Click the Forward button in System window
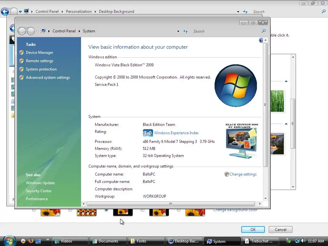Screen dimensions: 328x246 point(31,31)
